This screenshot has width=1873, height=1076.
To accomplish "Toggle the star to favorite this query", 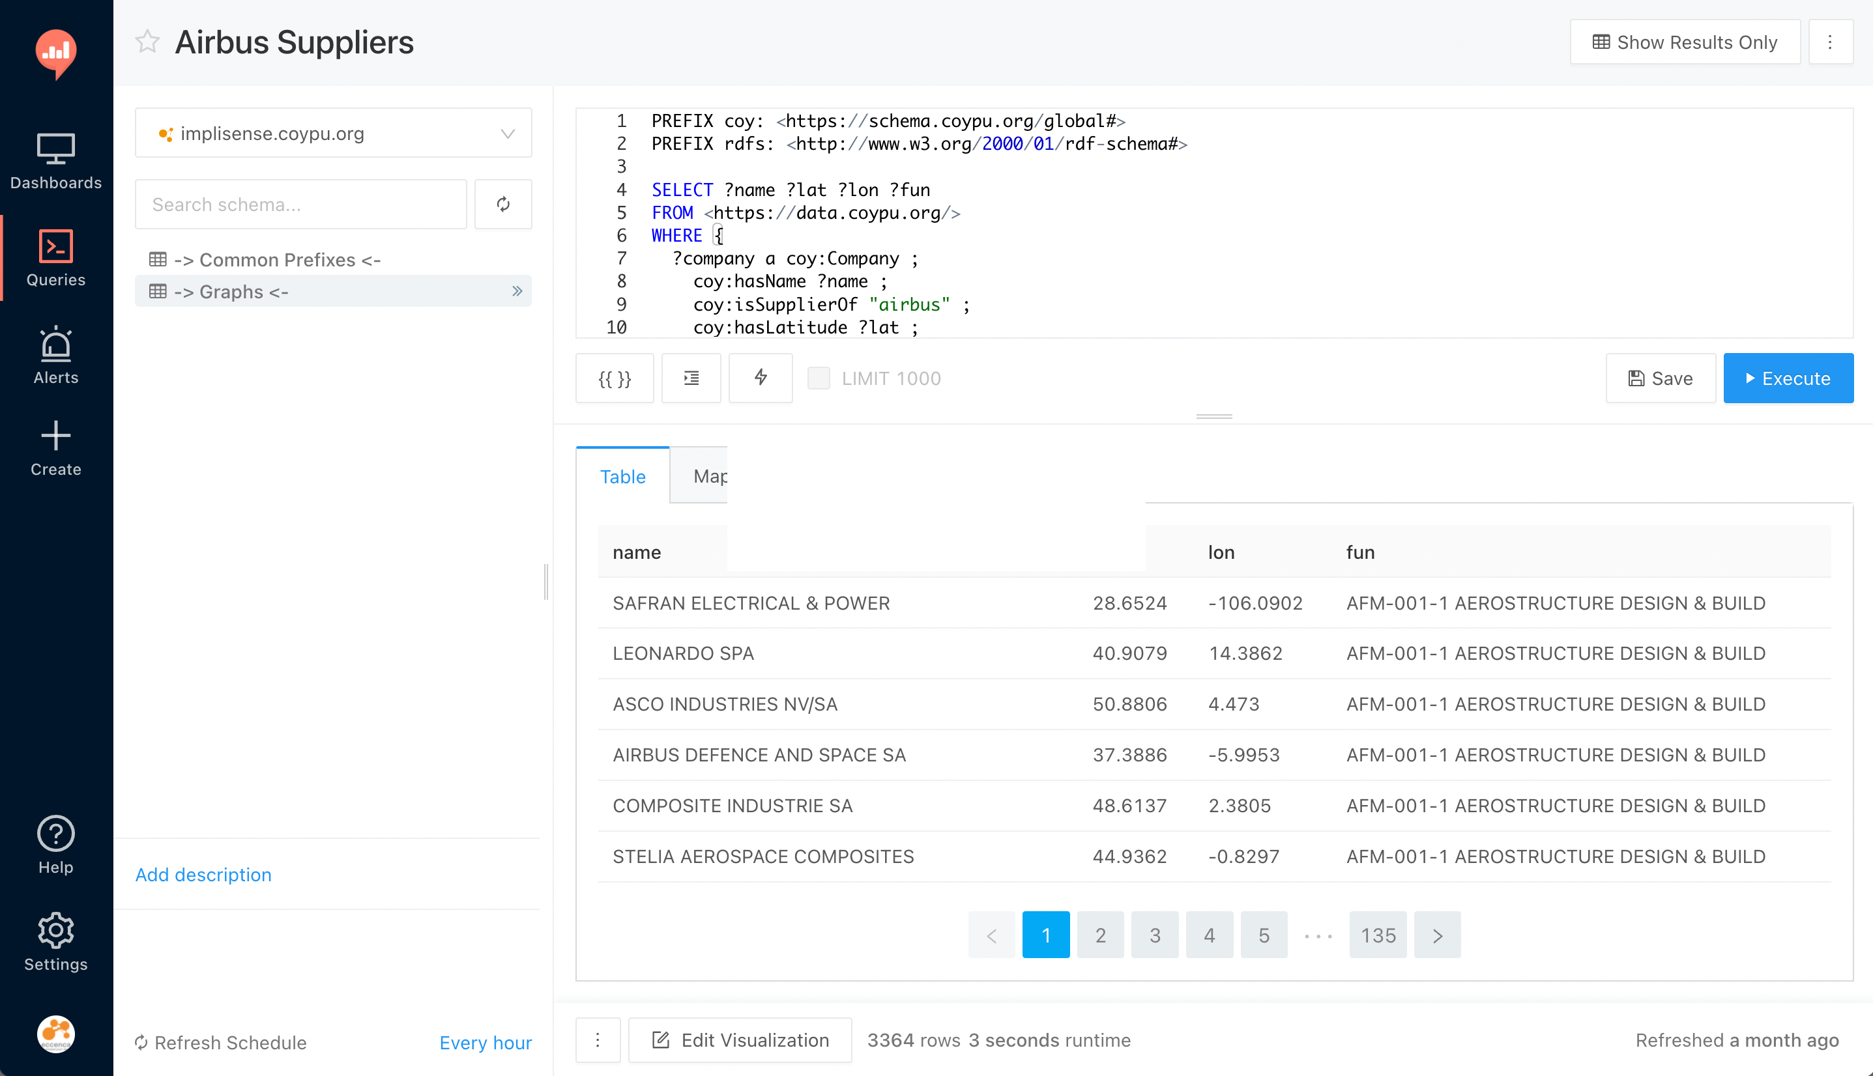I will (x=145, y=42).
